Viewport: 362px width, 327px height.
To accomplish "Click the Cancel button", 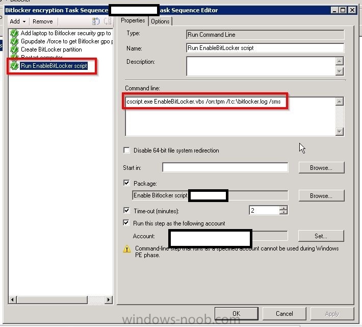I will click(x=284, y=314).
